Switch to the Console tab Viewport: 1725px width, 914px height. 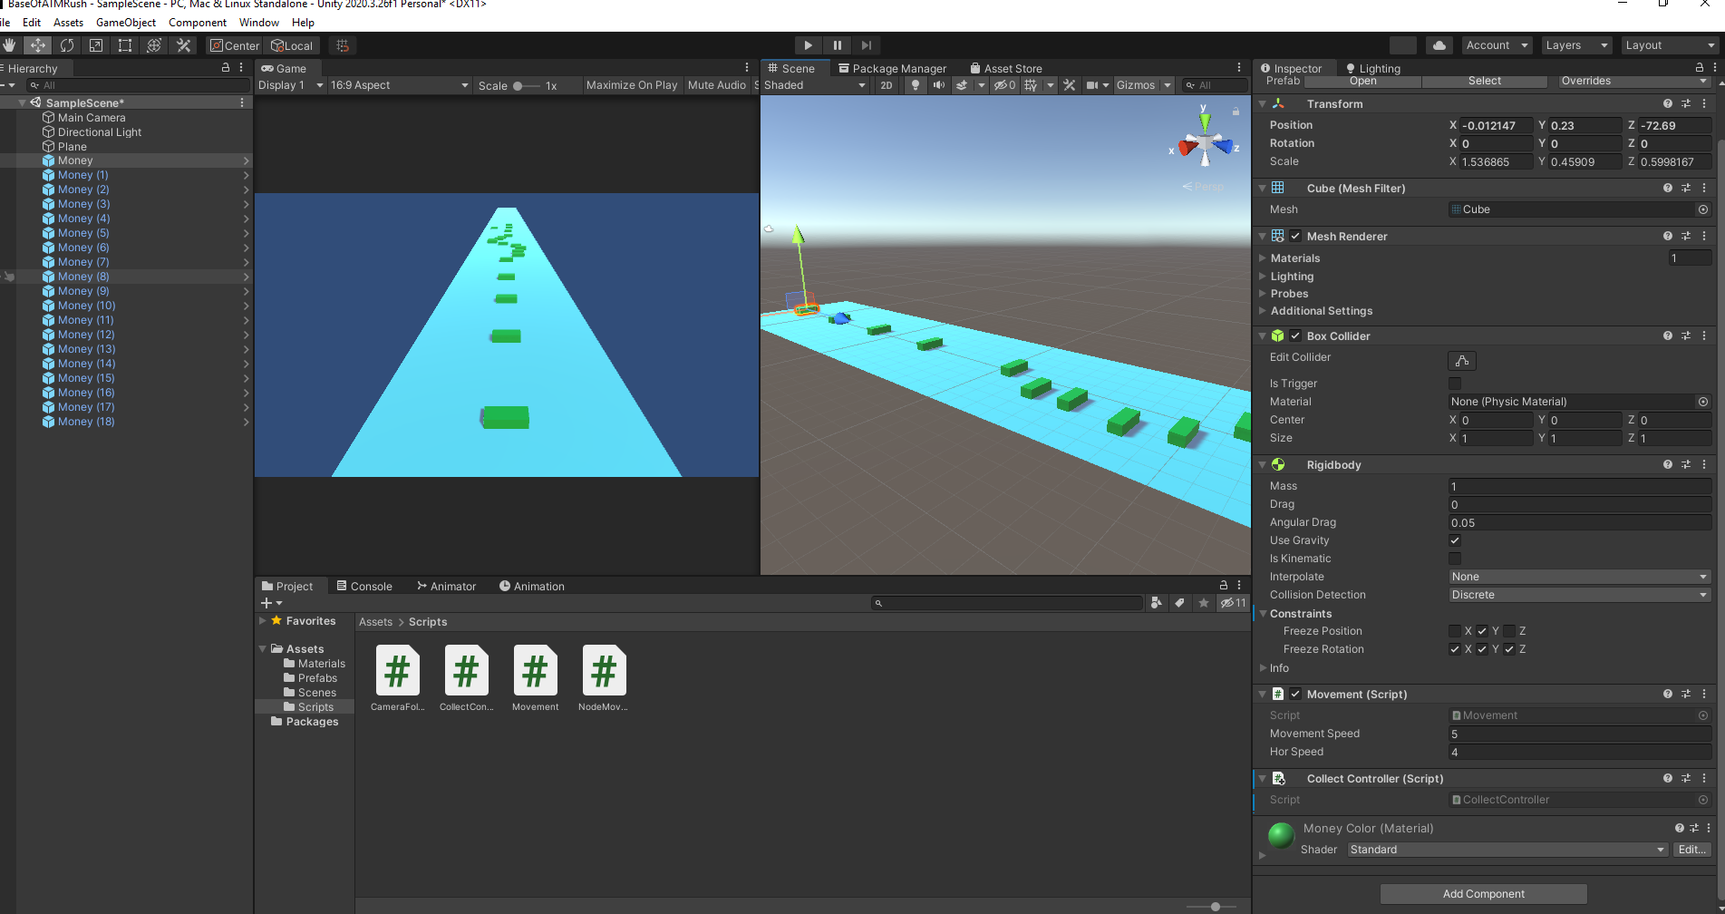point(366,586)
